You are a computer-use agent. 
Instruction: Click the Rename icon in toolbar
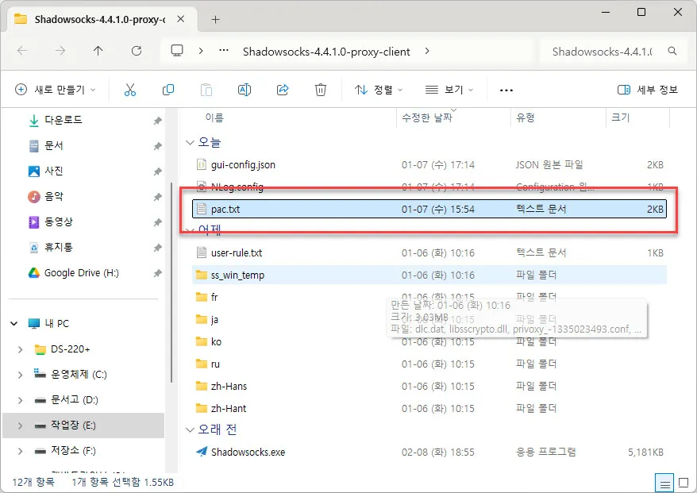point(245,90)
